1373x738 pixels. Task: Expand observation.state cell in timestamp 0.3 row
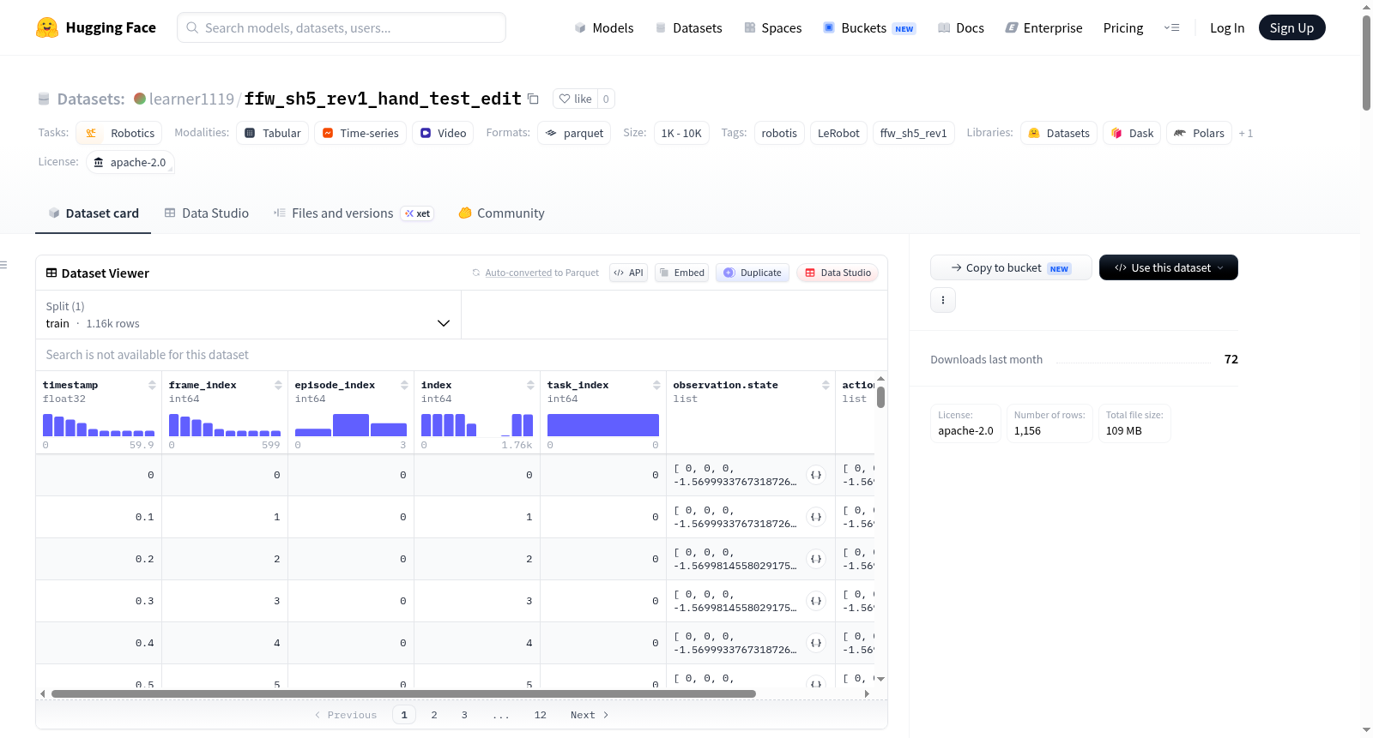(x=816, y=601)
